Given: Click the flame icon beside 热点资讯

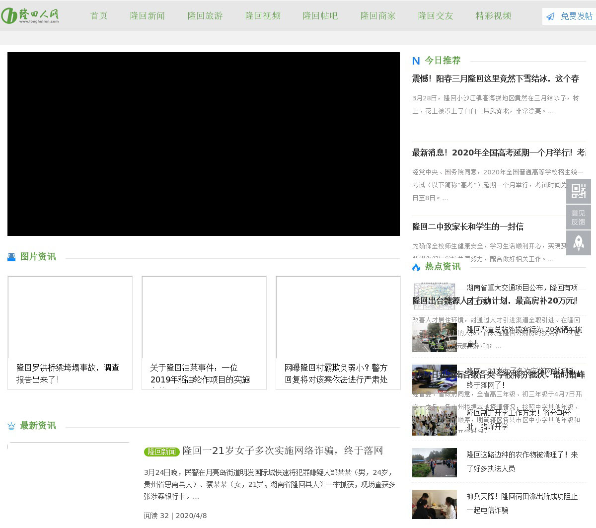Looking at the screenshot, I should (x=416, y=267).
